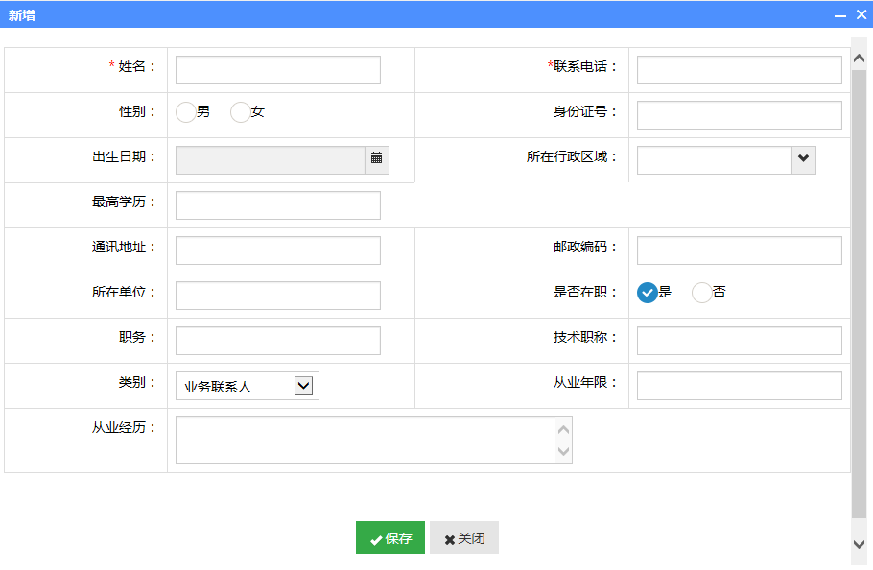Click the 最高学历 input field
Image resolution: width=873 pixels, height=570 pixels.
(x=278, y=205)
